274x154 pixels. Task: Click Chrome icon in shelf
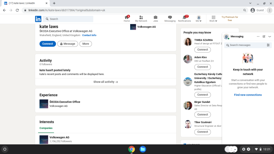pos(132,149)
